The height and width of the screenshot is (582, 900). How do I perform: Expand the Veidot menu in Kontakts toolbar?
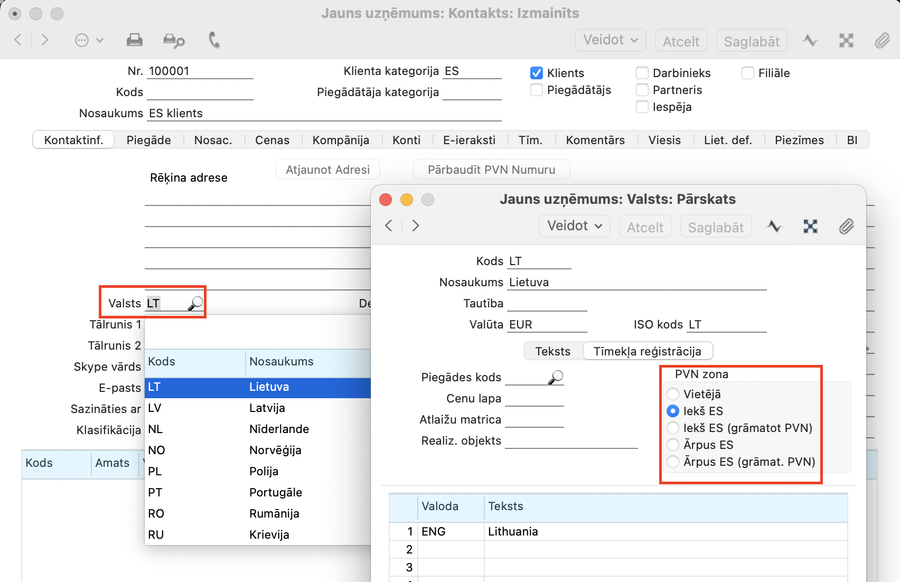pos(610,40)
